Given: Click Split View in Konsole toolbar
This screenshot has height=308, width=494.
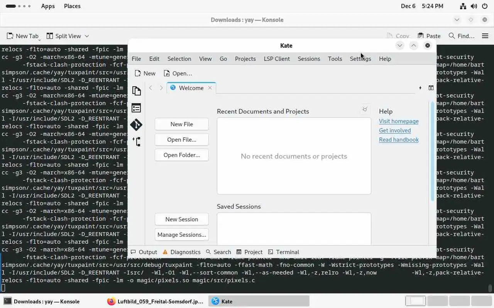Looking at the screenshot, I should tap(64, 36).
